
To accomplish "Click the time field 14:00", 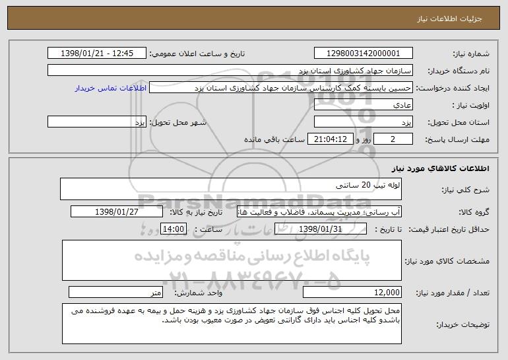I will [174, 229].
